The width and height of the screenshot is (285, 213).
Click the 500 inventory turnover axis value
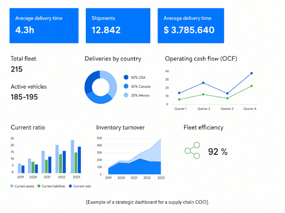pos(100,138)
